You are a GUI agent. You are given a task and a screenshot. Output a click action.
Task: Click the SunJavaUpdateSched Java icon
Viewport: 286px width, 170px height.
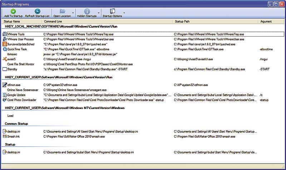(5, 44)
